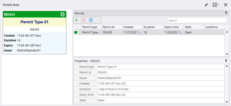Sort by State column header
The image size is (231, 106).
[x=193, y=27]
